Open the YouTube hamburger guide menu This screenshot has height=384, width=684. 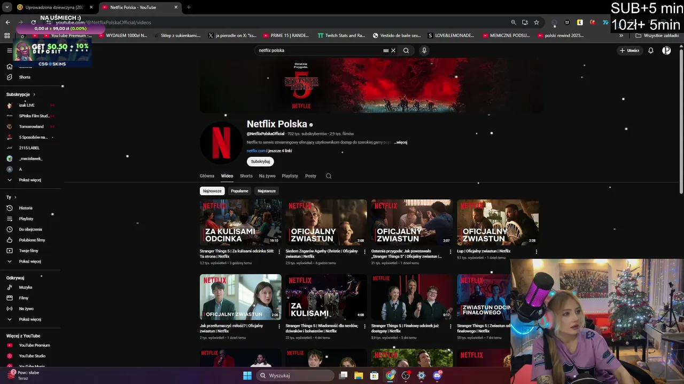pyautogui.click(x=9, y=50)
